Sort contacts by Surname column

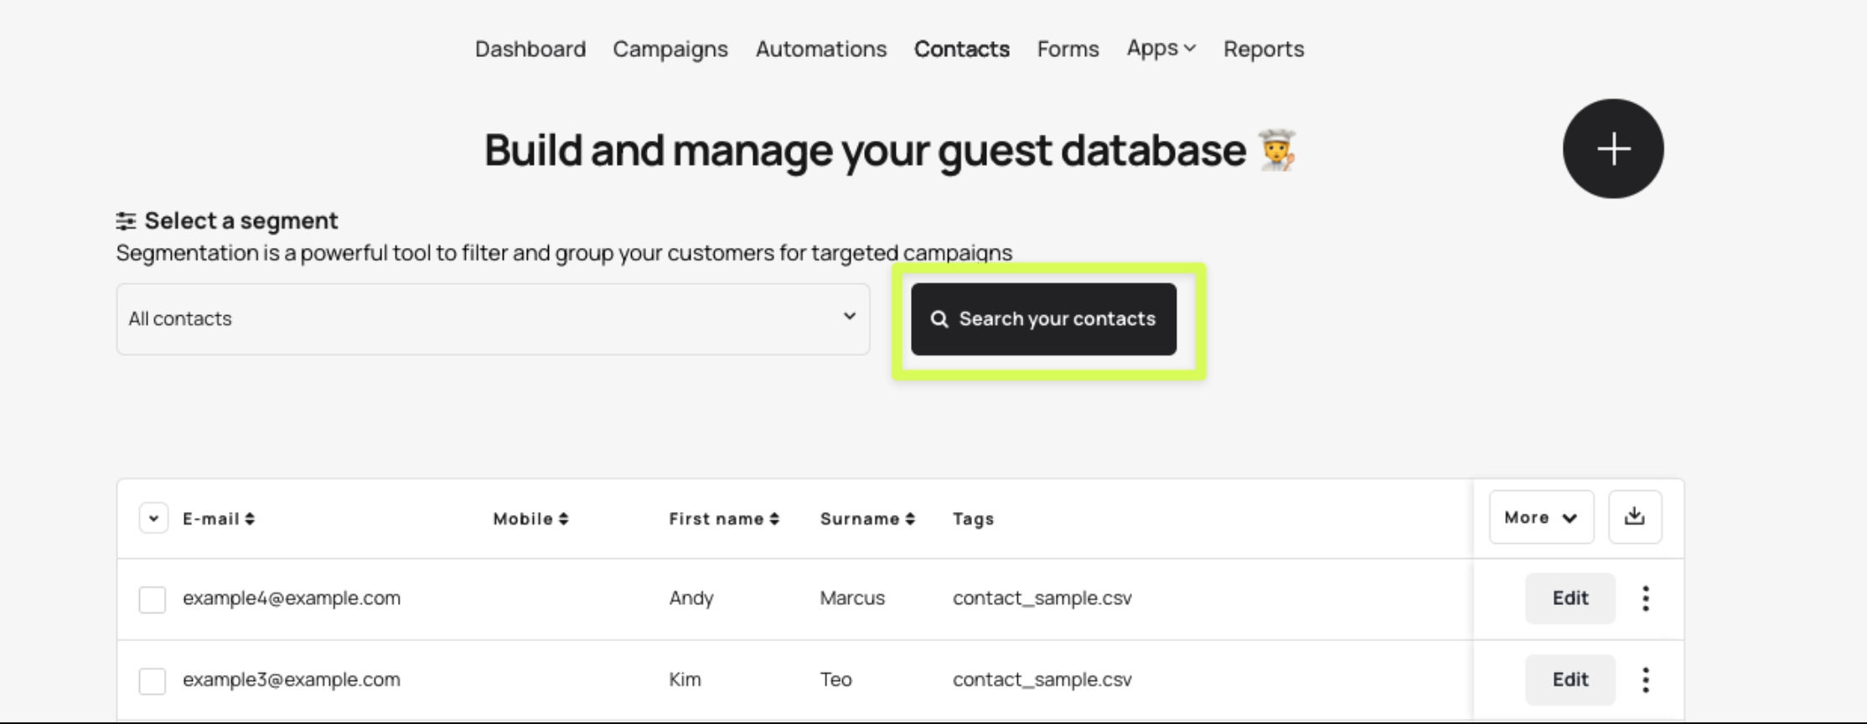[x=867, y=519]
